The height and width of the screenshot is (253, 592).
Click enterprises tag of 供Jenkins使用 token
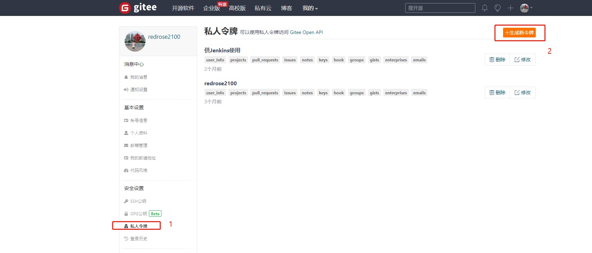click(396, 60)
